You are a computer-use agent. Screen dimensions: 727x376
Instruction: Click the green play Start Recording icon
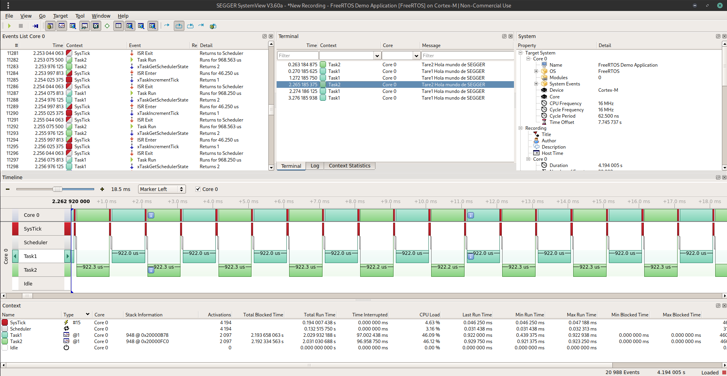(x=9, y=26)
